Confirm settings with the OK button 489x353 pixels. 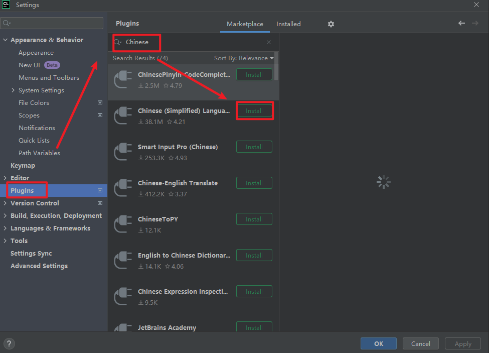pos(379,343)
